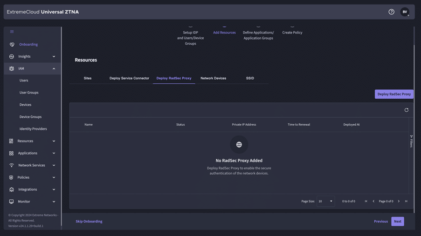This screenshot has height=236, width=421.
Task: Click the hamburger menu icon in sidebar
Action: 12,32
